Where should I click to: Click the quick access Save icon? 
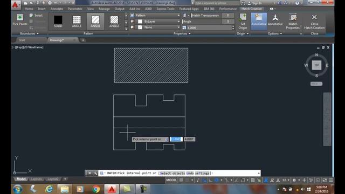click(x=38, y=3)
